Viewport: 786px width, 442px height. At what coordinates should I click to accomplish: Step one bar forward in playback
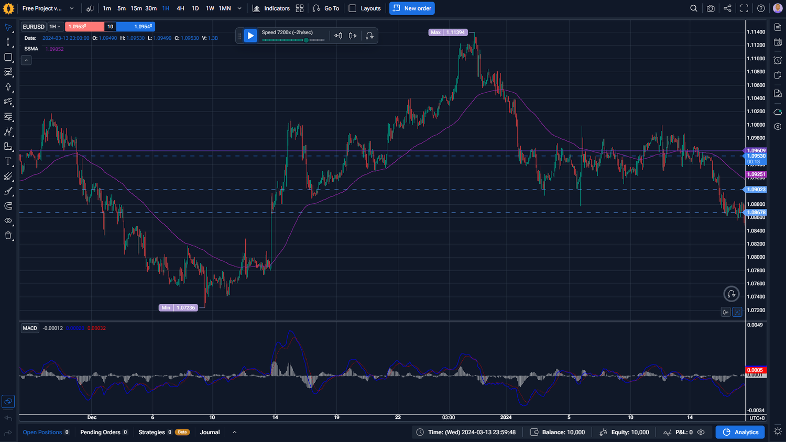353,36
